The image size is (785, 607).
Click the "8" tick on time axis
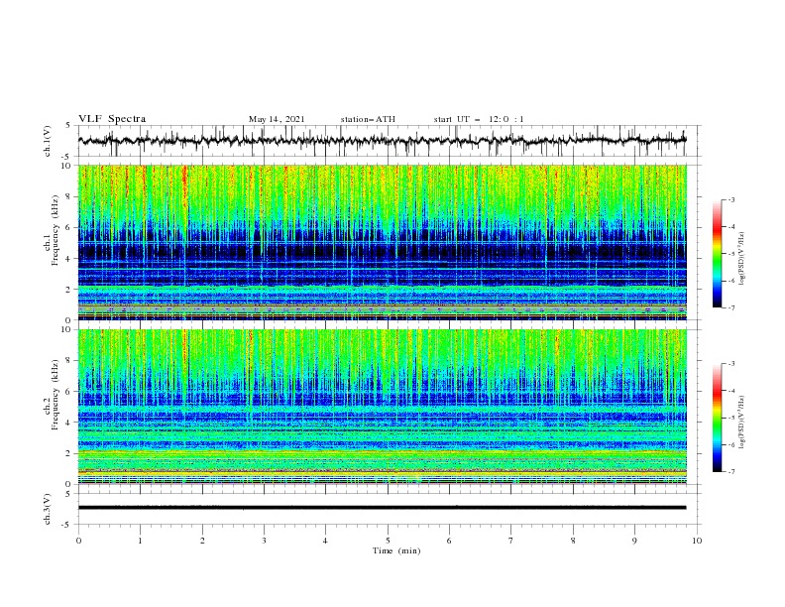coord(573,541)
